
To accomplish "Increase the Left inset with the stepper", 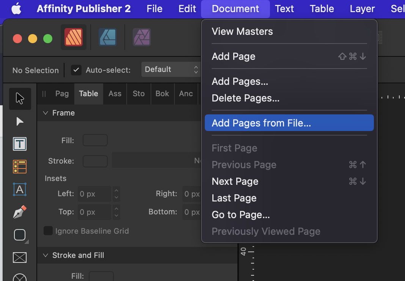I will click(116, 191).
